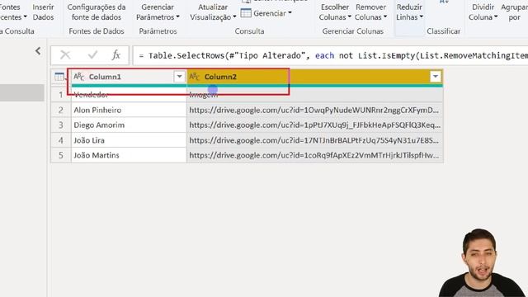Select row number 5
Viewport: 528px width, 297px height.
tap(61, 155)
